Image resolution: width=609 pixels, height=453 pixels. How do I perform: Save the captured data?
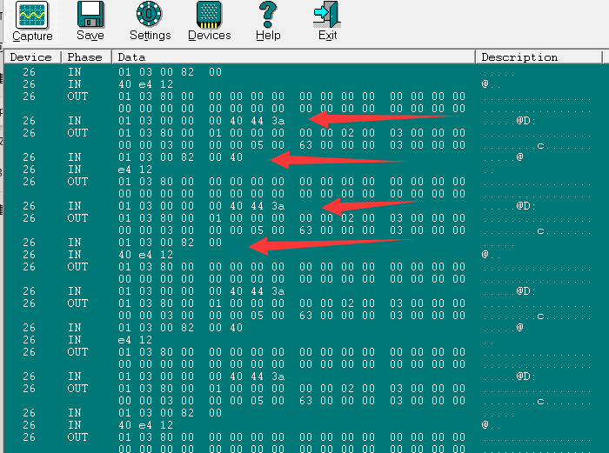point(90,22)
